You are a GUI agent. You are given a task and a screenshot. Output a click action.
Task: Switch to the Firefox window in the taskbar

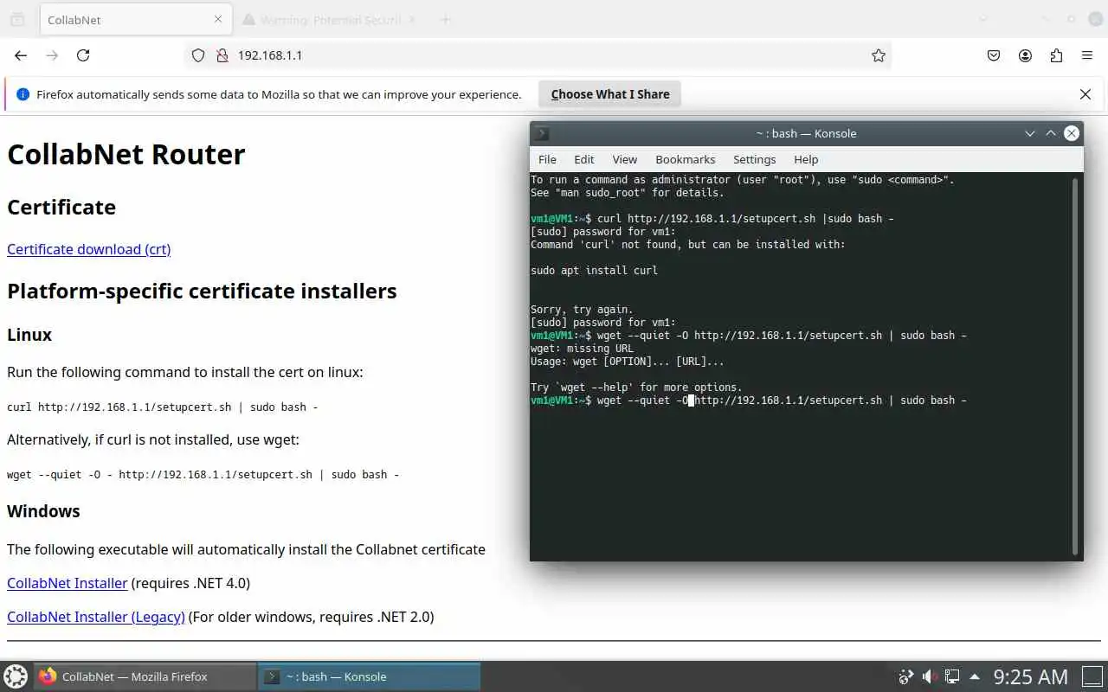(x=145, y=676)
